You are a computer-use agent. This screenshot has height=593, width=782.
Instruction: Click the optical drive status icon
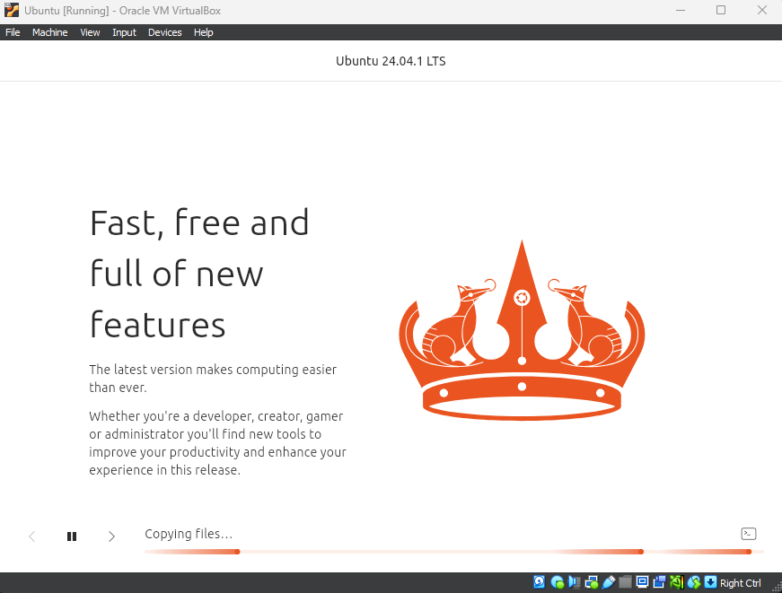[557, 582]
